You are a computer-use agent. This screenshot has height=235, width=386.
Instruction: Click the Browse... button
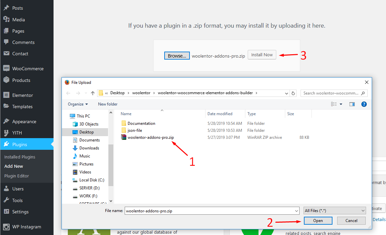click(x=177, y=56)
